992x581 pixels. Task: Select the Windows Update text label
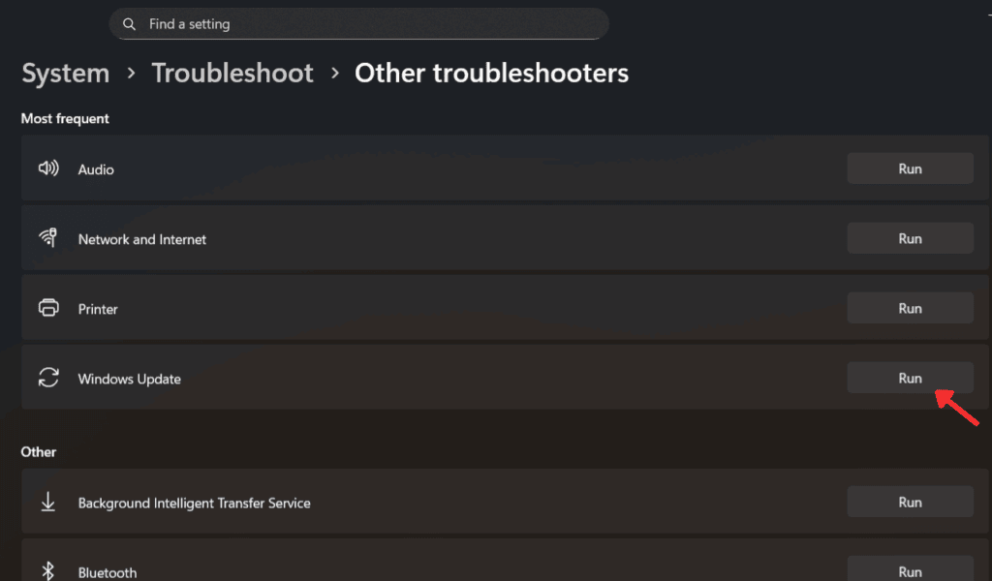[130, 380]
